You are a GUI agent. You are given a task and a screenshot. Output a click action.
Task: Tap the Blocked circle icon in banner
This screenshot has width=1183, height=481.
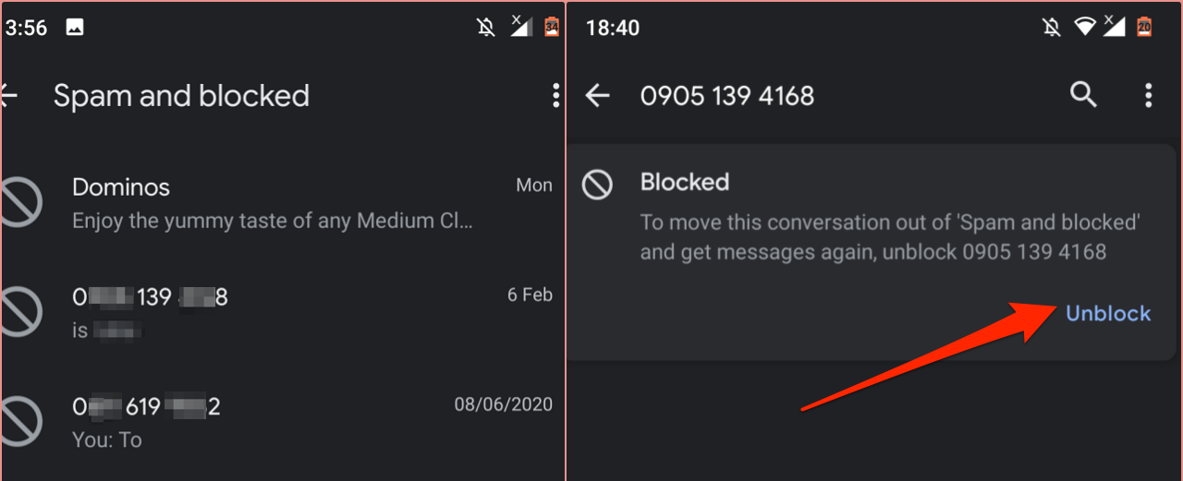(597, 185)
